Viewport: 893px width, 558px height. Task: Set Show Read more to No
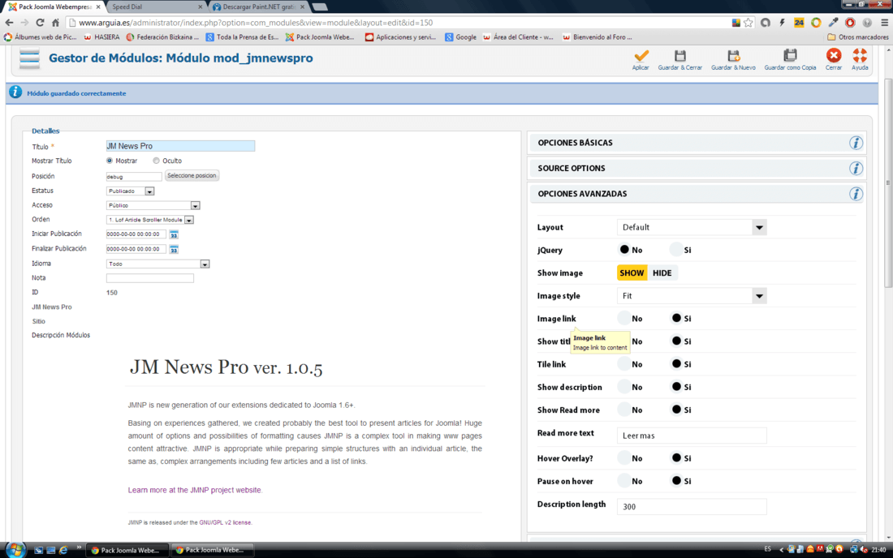click(625, 410)
